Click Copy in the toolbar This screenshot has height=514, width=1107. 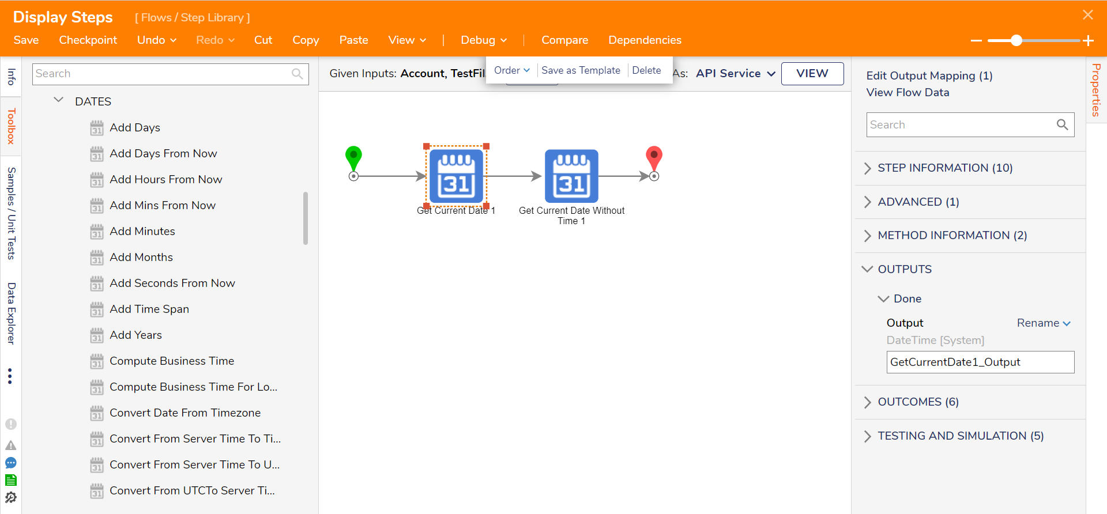click(306, 40)
